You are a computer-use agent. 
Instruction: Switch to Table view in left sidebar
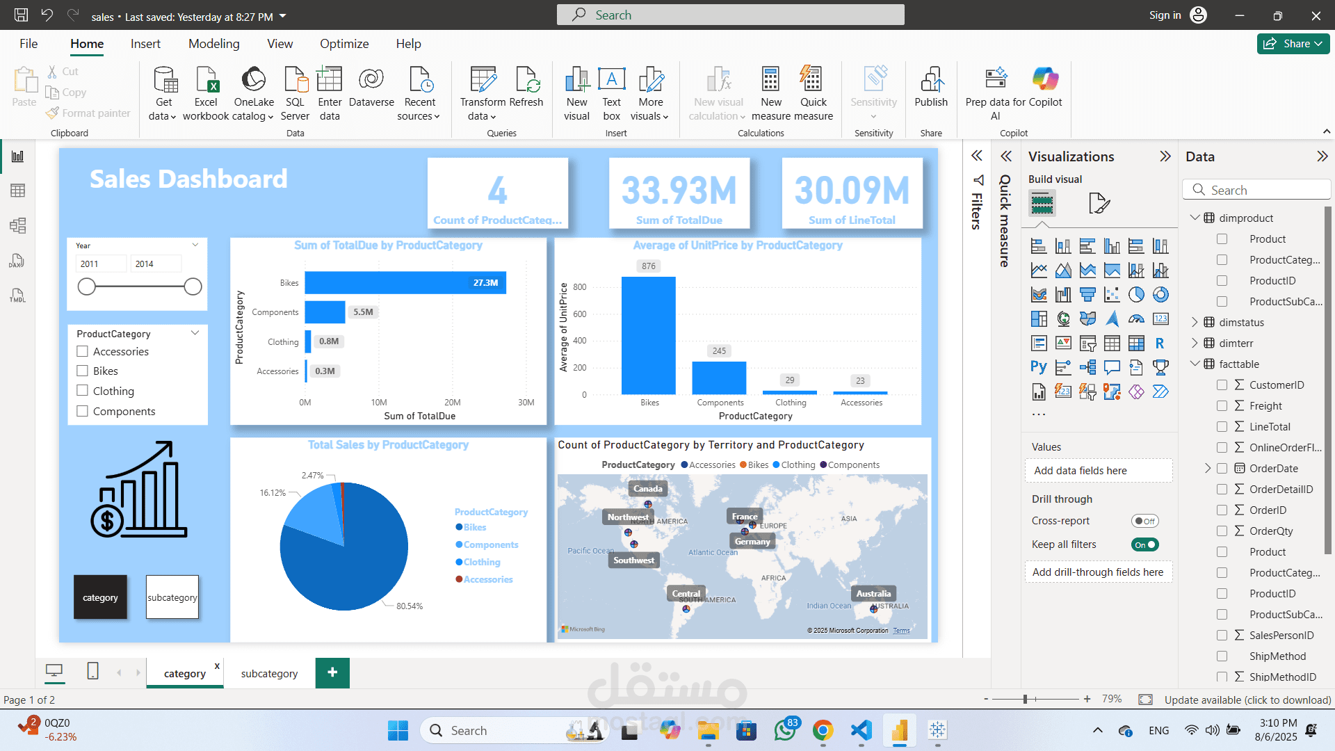coord(17,191)
